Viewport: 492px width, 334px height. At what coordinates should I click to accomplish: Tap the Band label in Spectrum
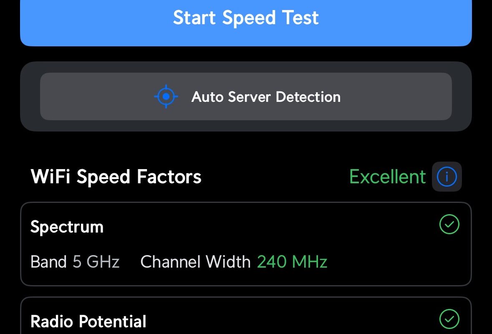point(49,262)
